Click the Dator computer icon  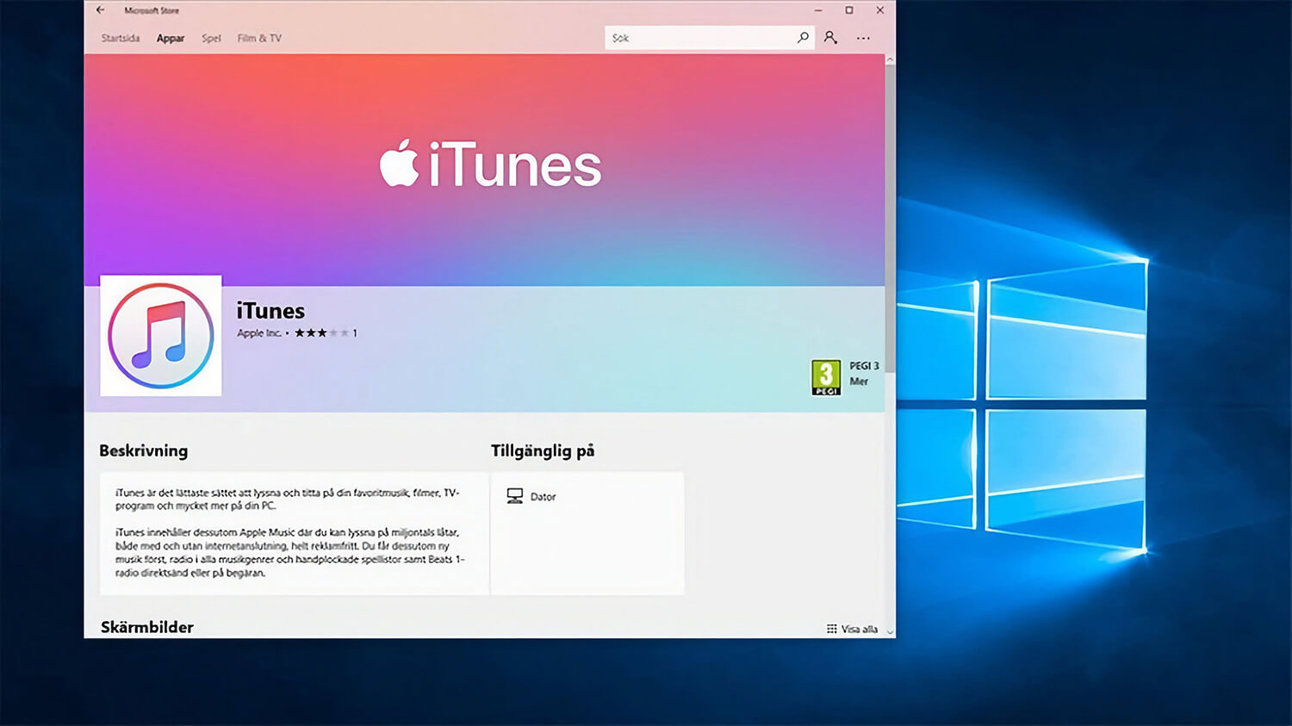515,496
